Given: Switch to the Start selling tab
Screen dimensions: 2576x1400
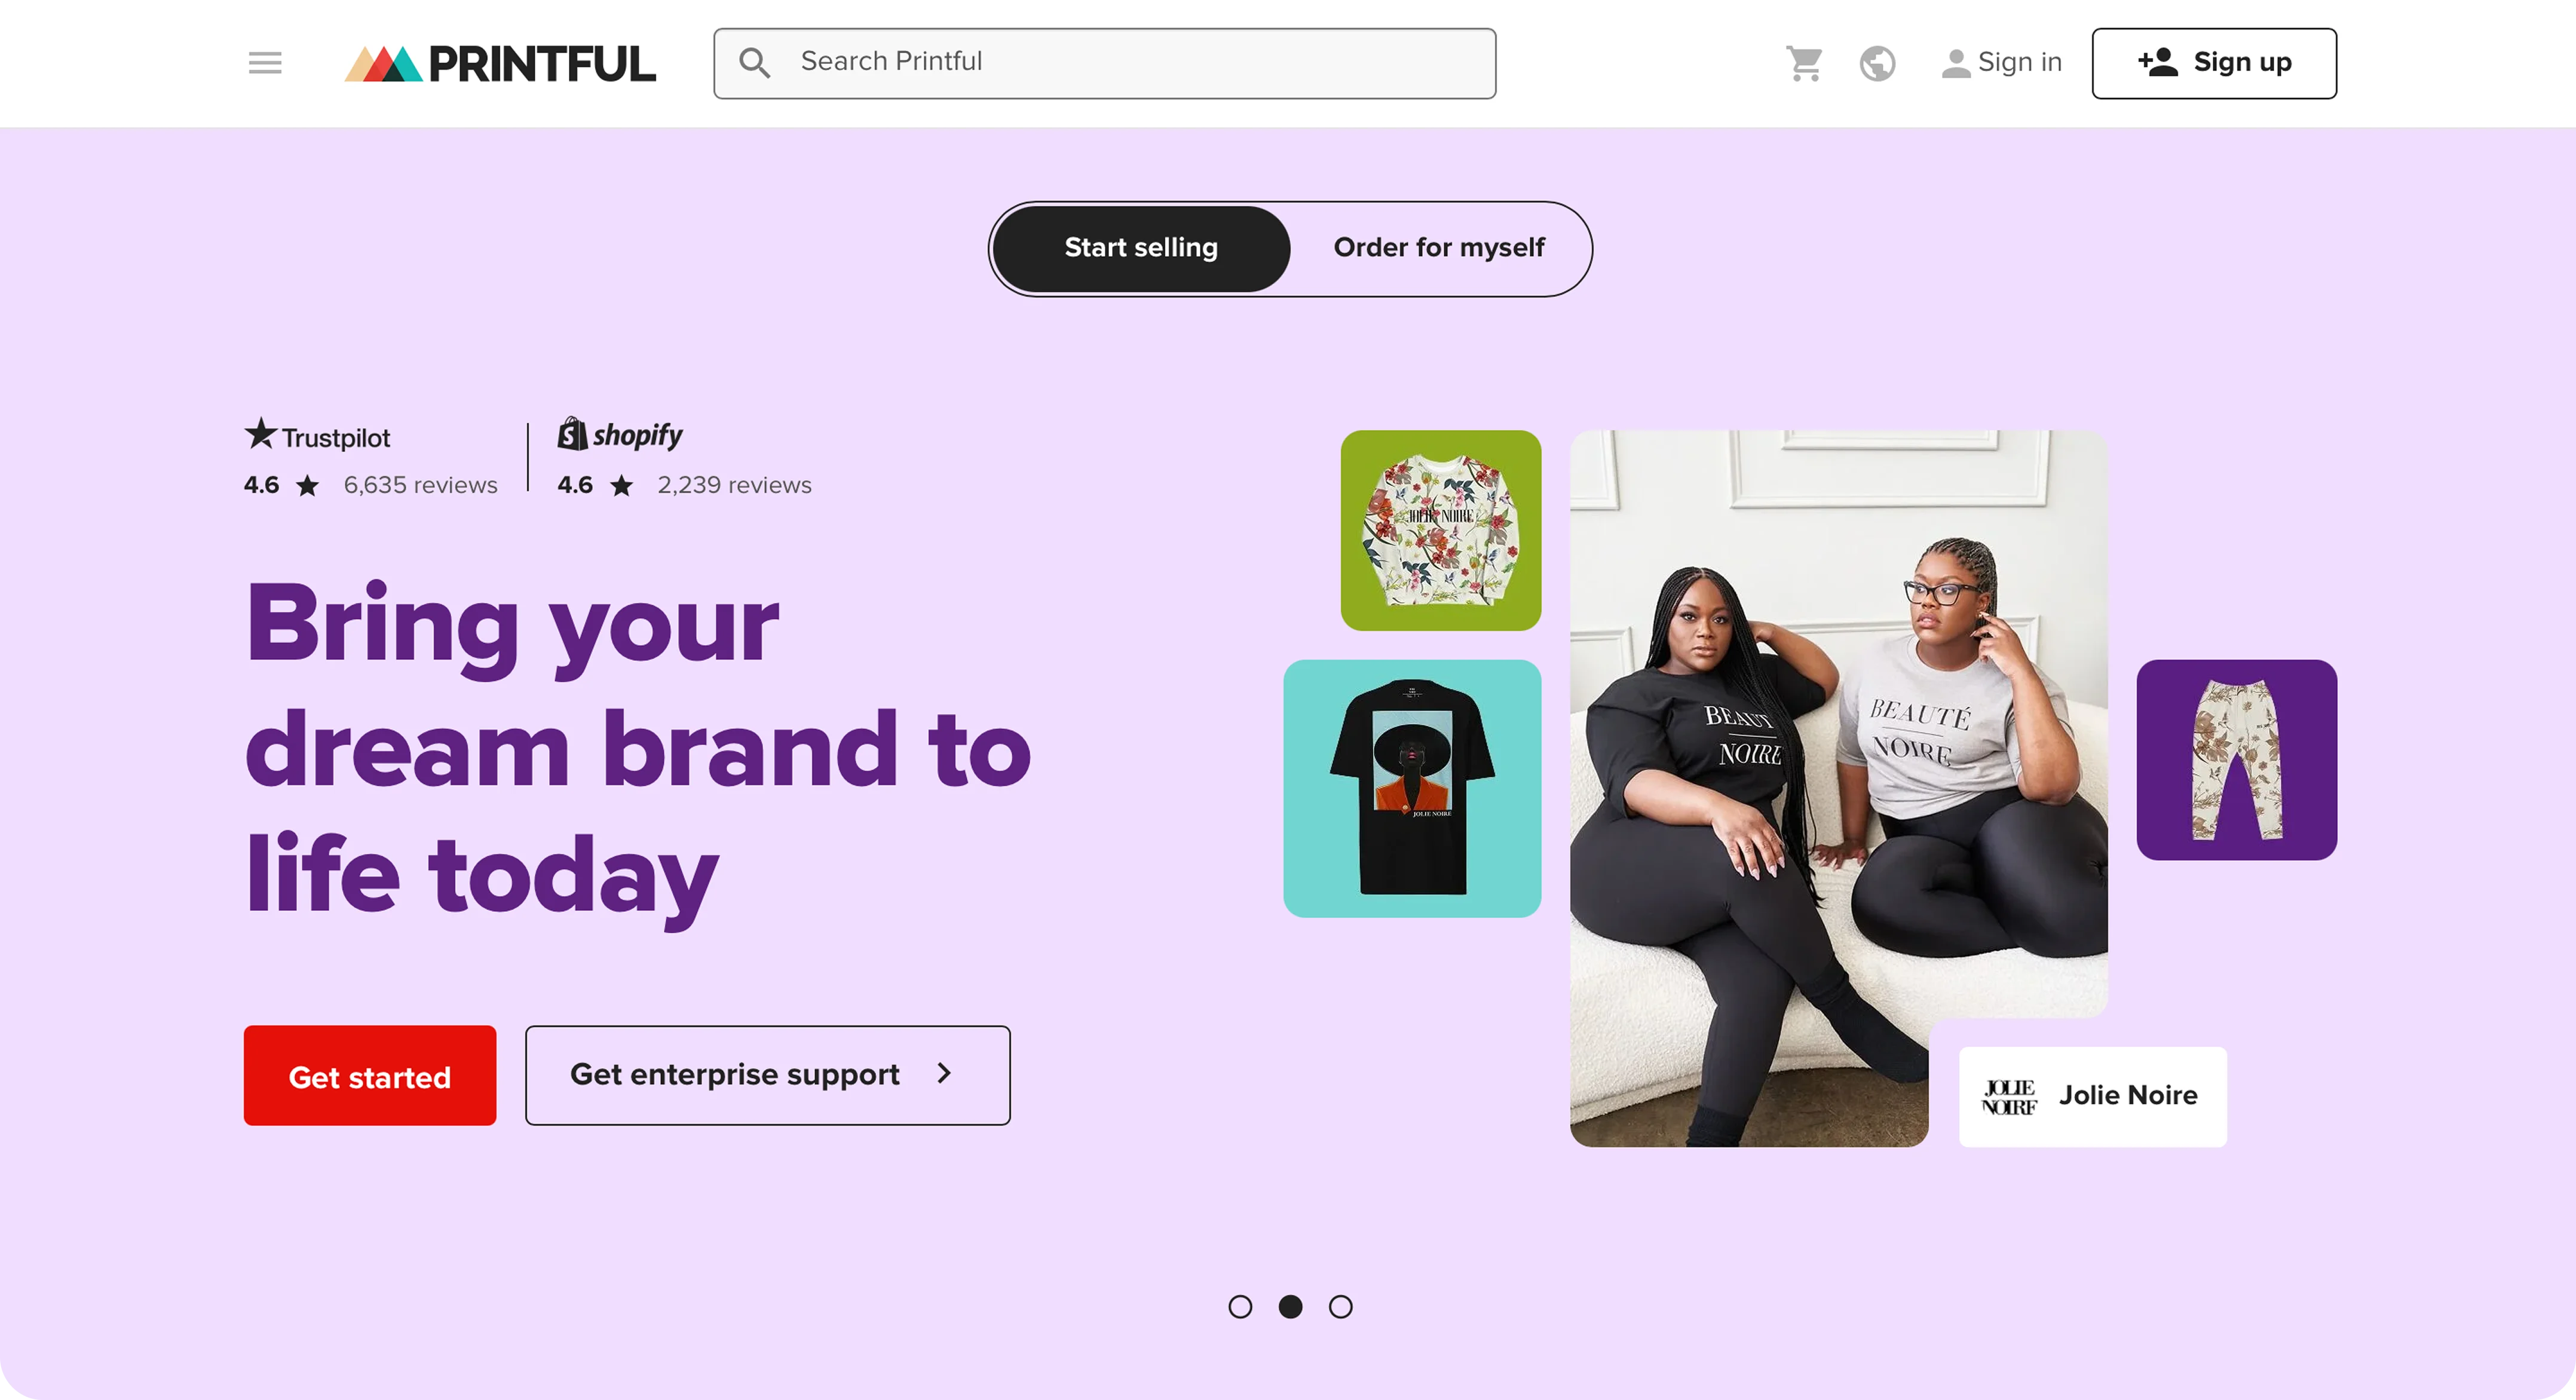Looking at the screenshot, I should [1141, 248].
